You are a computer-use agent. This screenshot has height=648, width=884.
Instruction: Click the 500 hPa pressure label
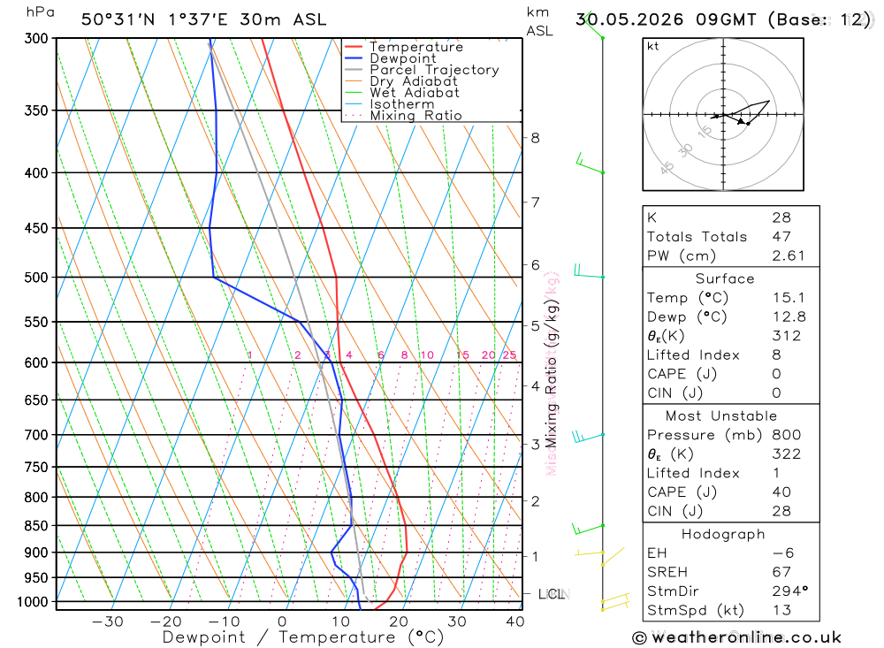pyautogui.click(x=37, y=278)
